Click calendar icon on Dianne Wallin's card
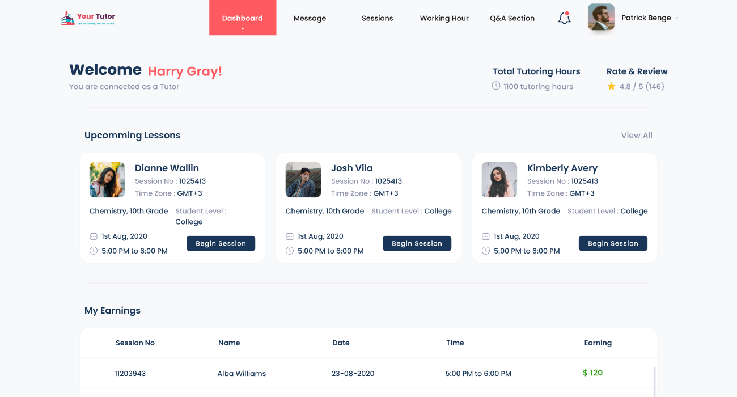 94,236
